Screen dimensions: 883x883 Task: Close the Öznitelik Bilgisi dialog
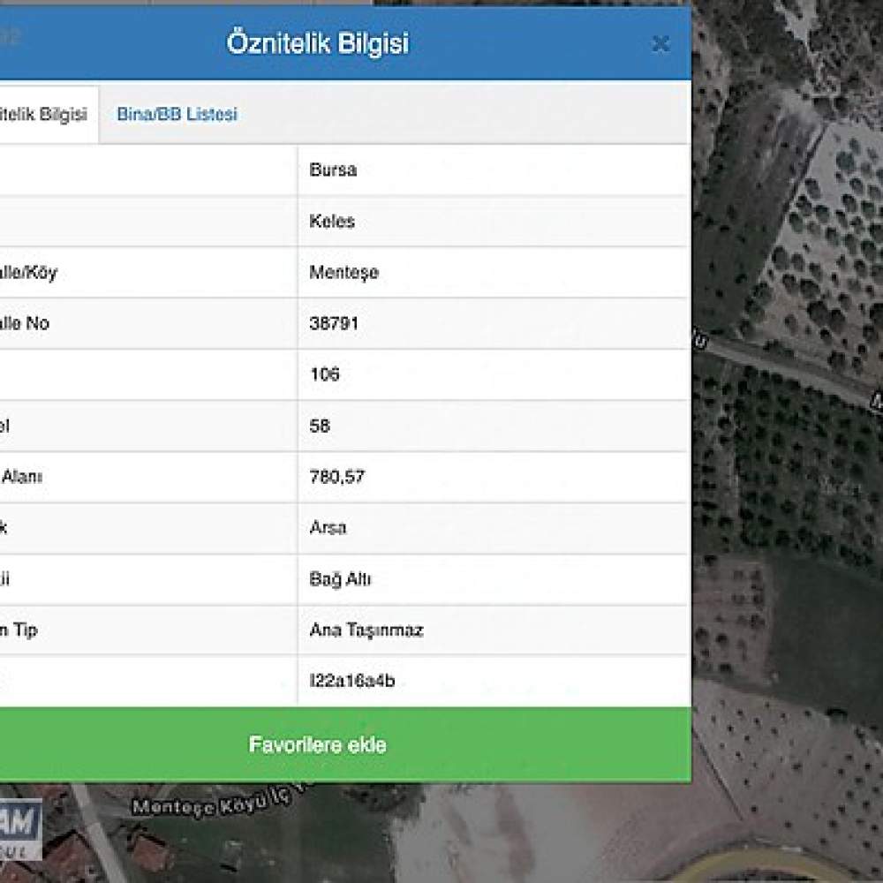click(660, 44)
